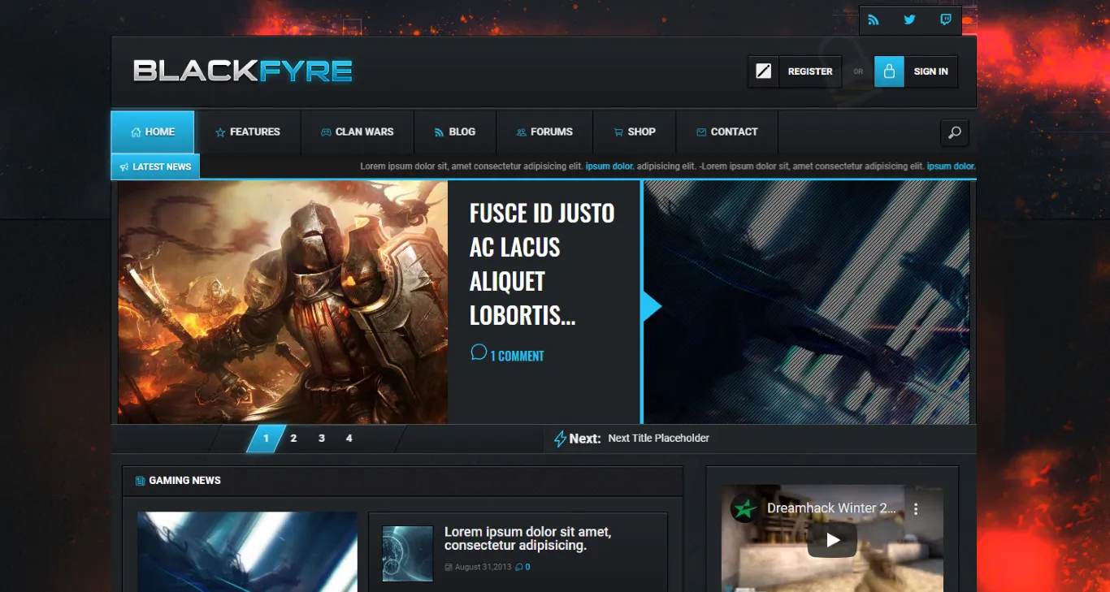Expand slide 3 in the slider pagination

coord(321,438)
